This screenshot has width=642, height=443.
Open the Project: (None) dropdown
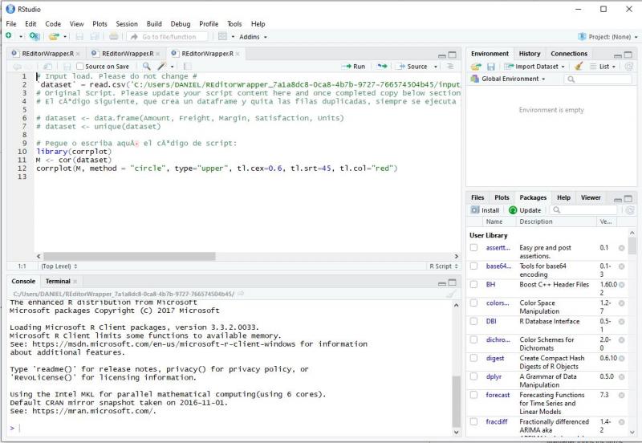point(608,37)
